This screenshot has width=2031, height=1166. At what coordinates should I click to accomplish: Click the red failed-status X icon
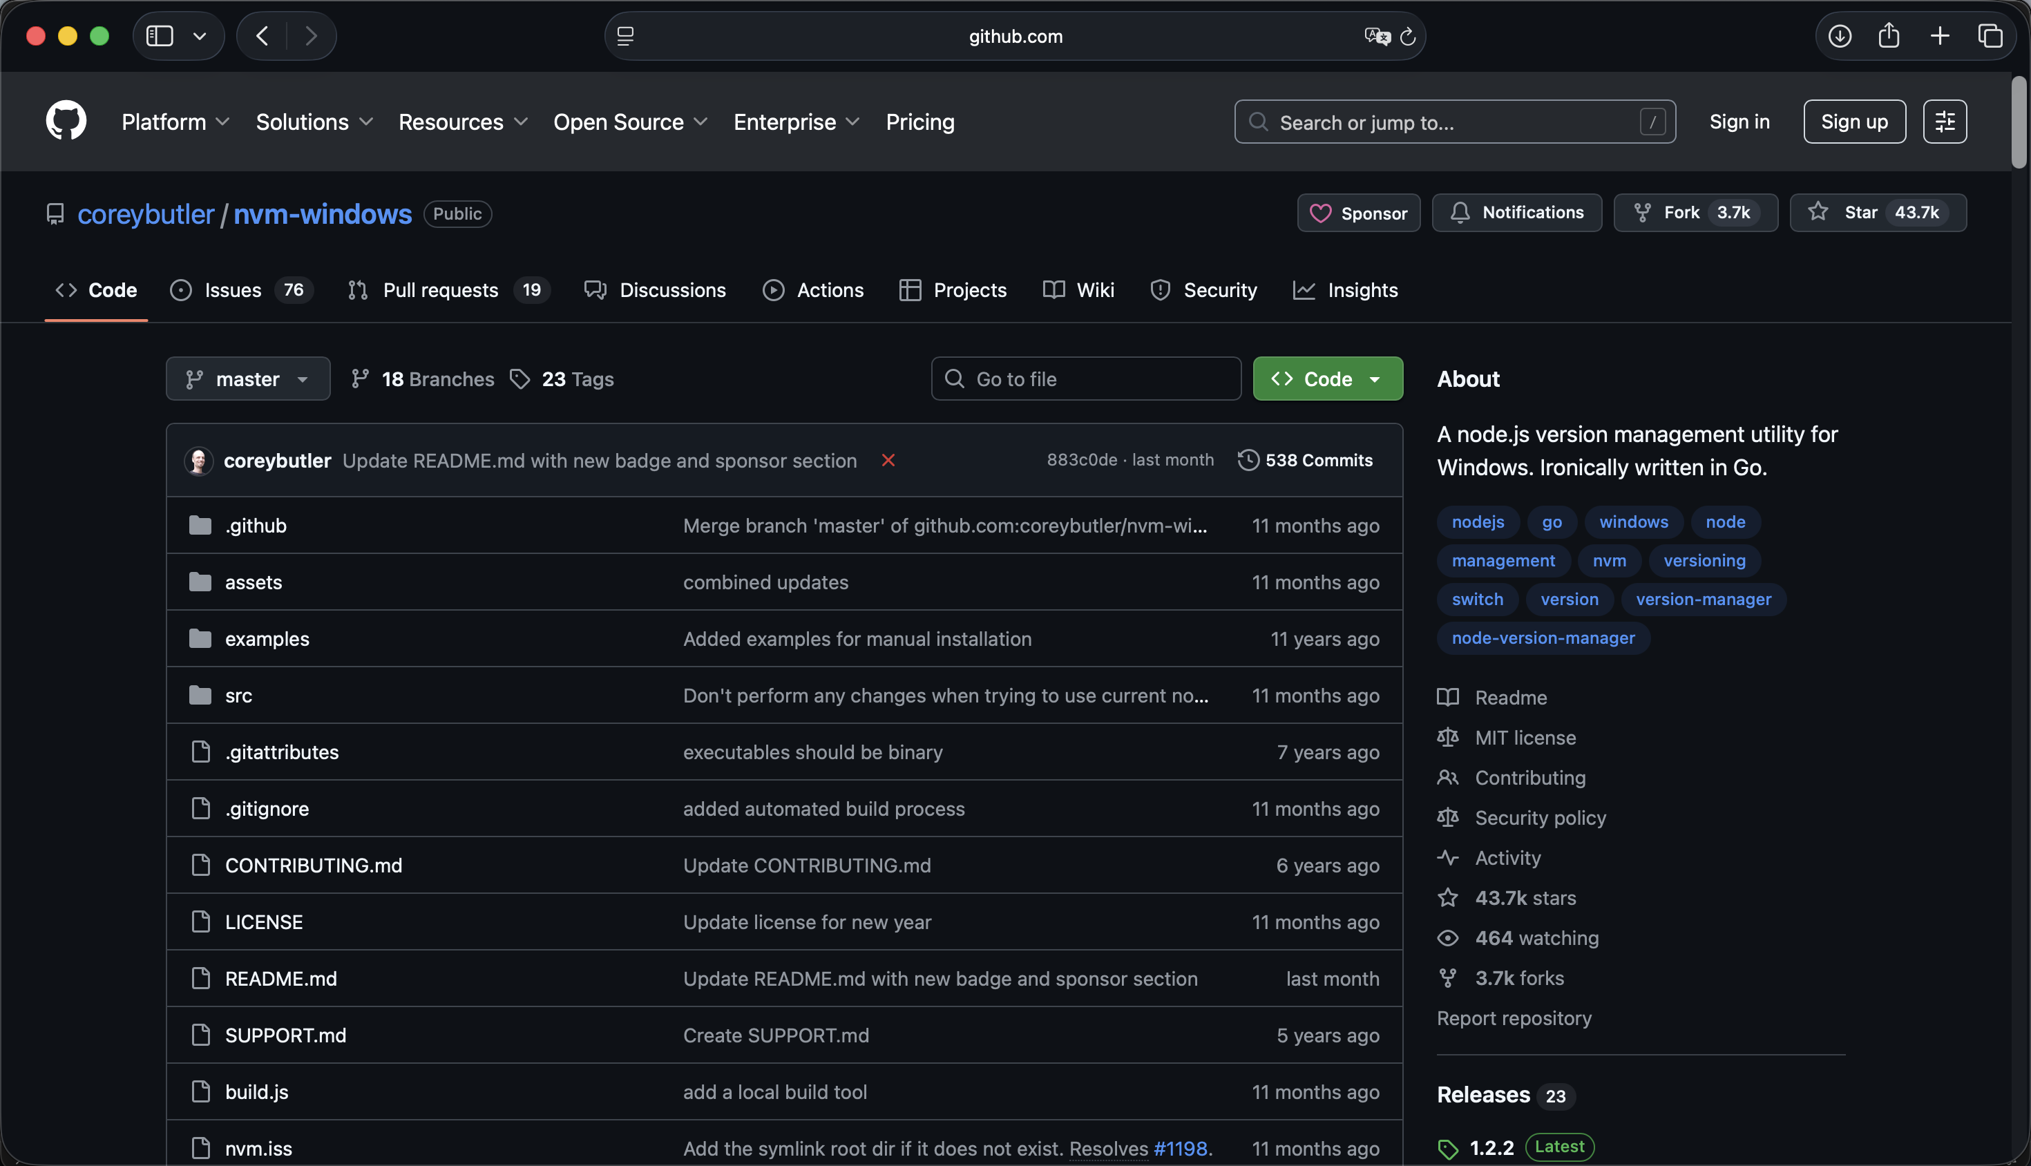pos(888,459)
